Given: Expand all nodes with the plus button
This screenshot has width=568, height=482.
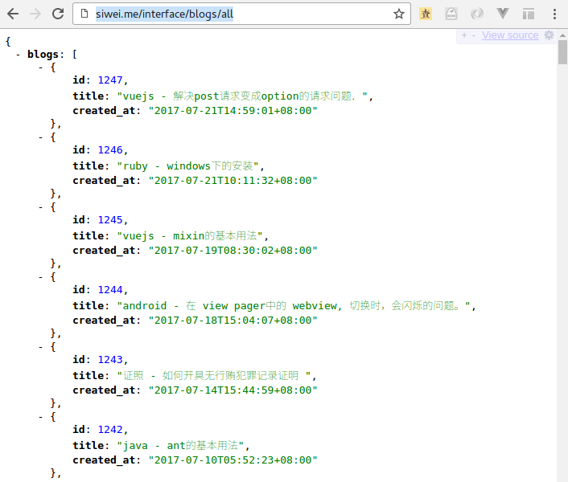Looking at the screenshot, I should 464,35.
